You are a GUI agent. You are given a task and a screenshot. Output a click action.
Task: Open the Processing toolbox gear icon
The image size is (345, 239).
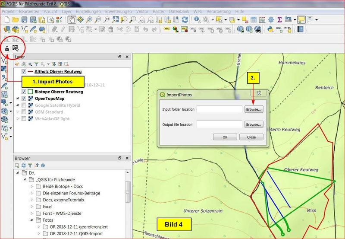pos(271,19)
